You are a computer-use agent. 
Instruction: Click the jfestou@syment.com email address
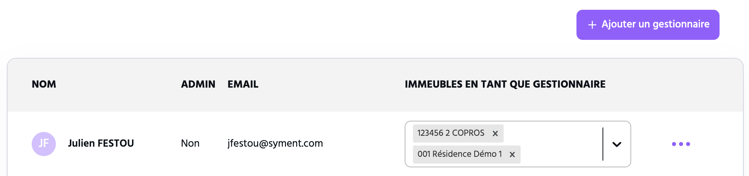click(275, 143)
